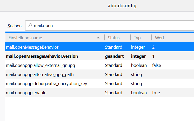Click the true value of mail.openpgp.enable
The height and width of the screenshot is (121, 194).
156,93
